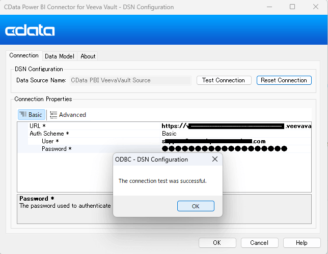Screen dimensions: 328x254
Task: Select the URL property row
Action: 38,126
